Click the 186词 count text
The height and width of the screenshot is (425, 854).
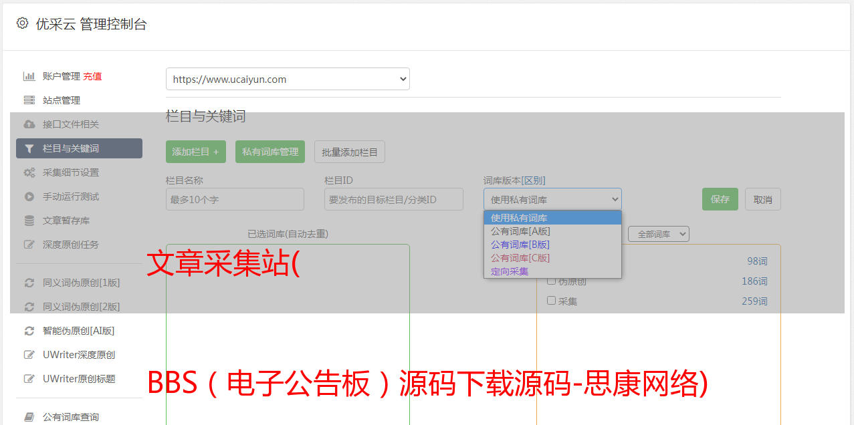click(754, 281)
